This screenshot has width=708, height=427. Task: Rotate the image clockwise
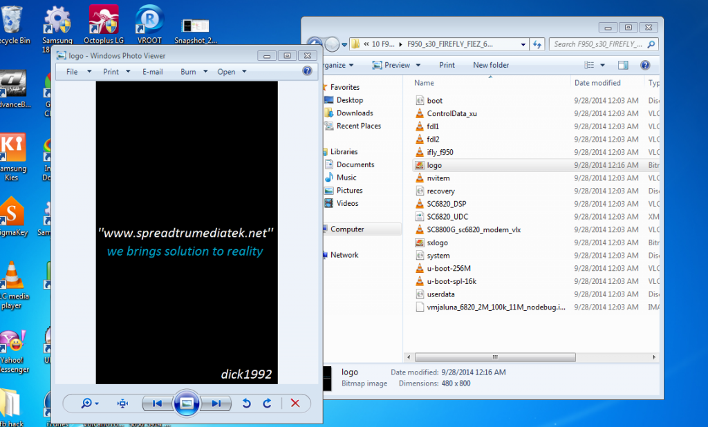point(267,404)
